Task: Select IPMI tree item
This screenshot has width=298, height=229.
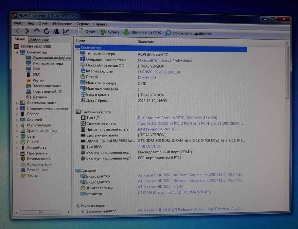Action: (x=33, y=74)
